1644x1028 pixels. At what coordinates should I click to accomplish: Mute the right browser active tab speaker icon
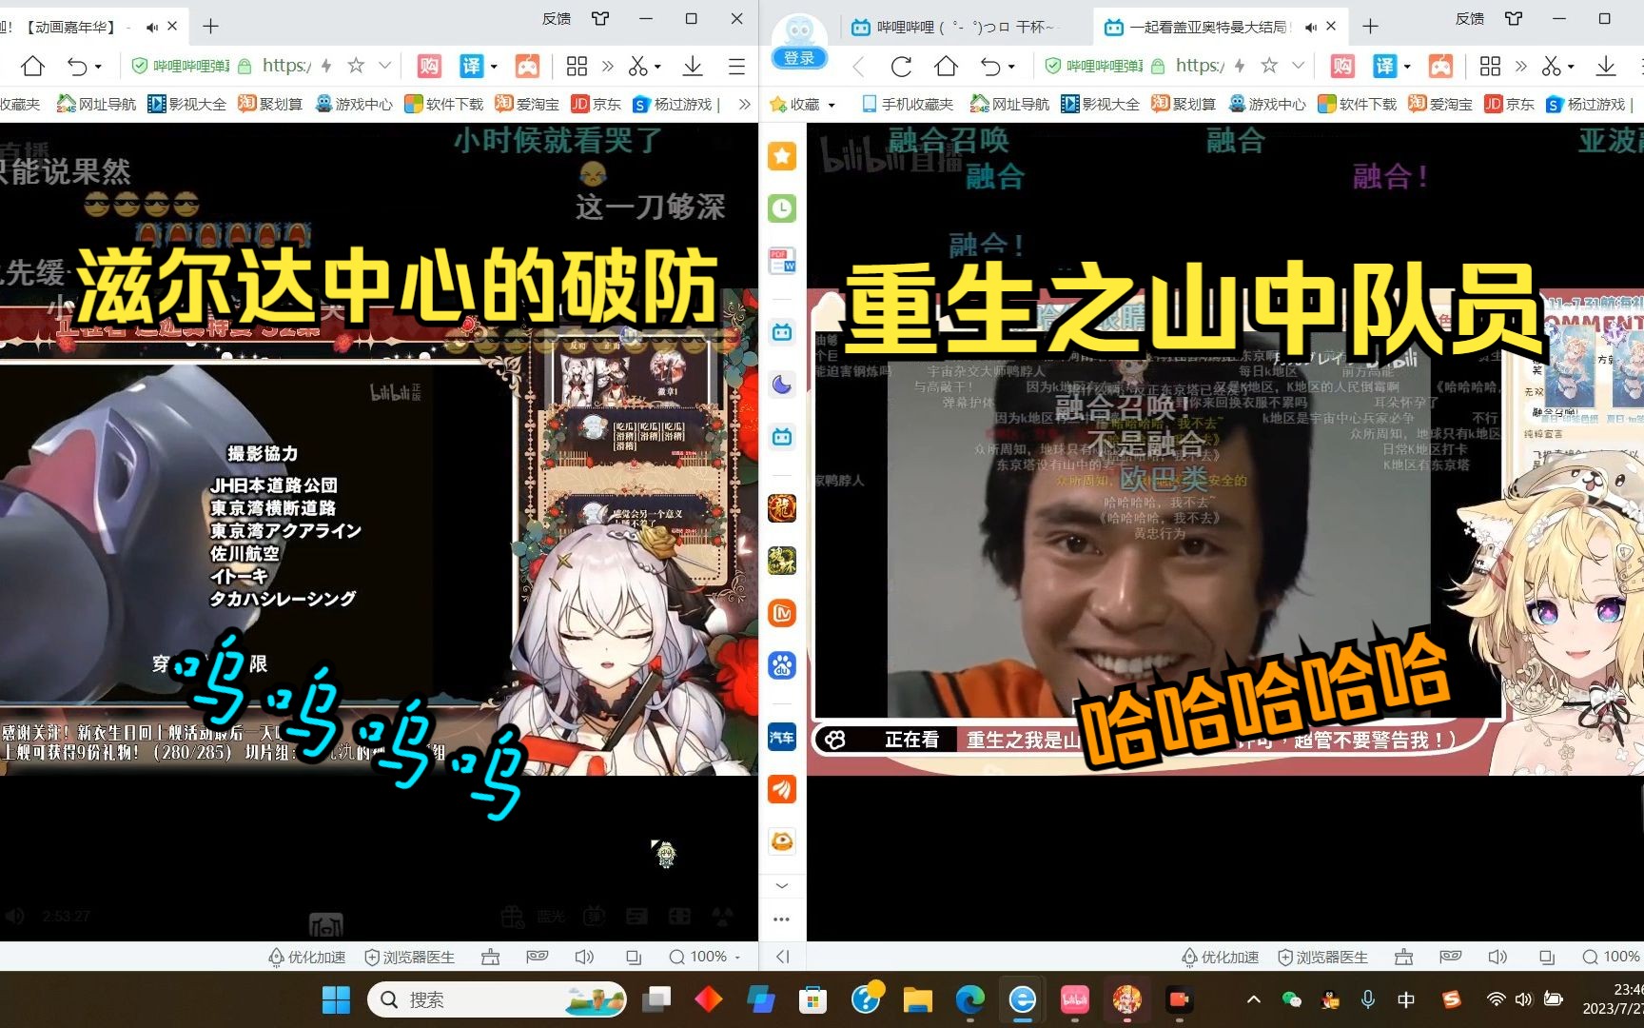(1311, 27)
